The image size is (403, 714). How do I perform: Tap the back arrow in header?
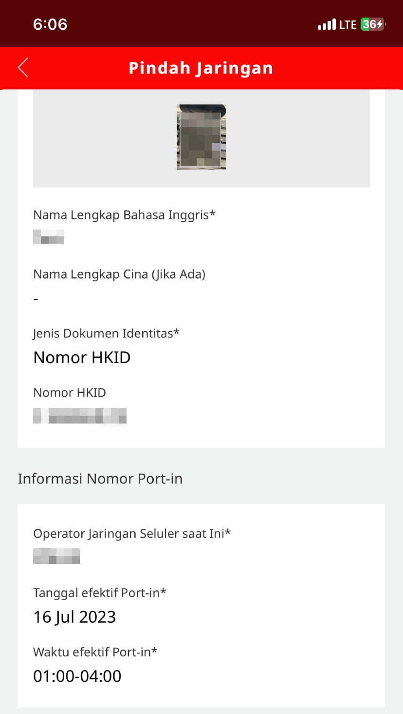23,68
